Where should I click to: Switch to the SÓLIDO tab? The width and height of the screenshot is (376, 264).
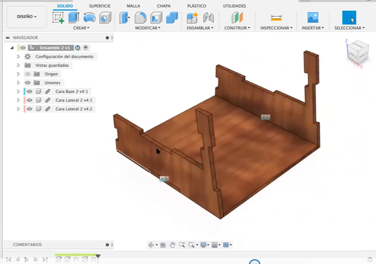pos(65,6)
